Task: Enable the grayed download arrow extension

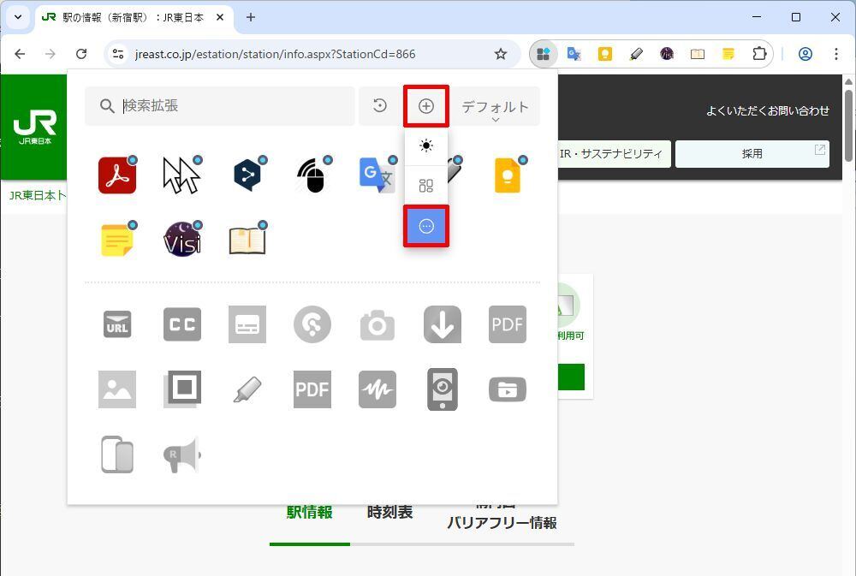Action: [443, 324]
